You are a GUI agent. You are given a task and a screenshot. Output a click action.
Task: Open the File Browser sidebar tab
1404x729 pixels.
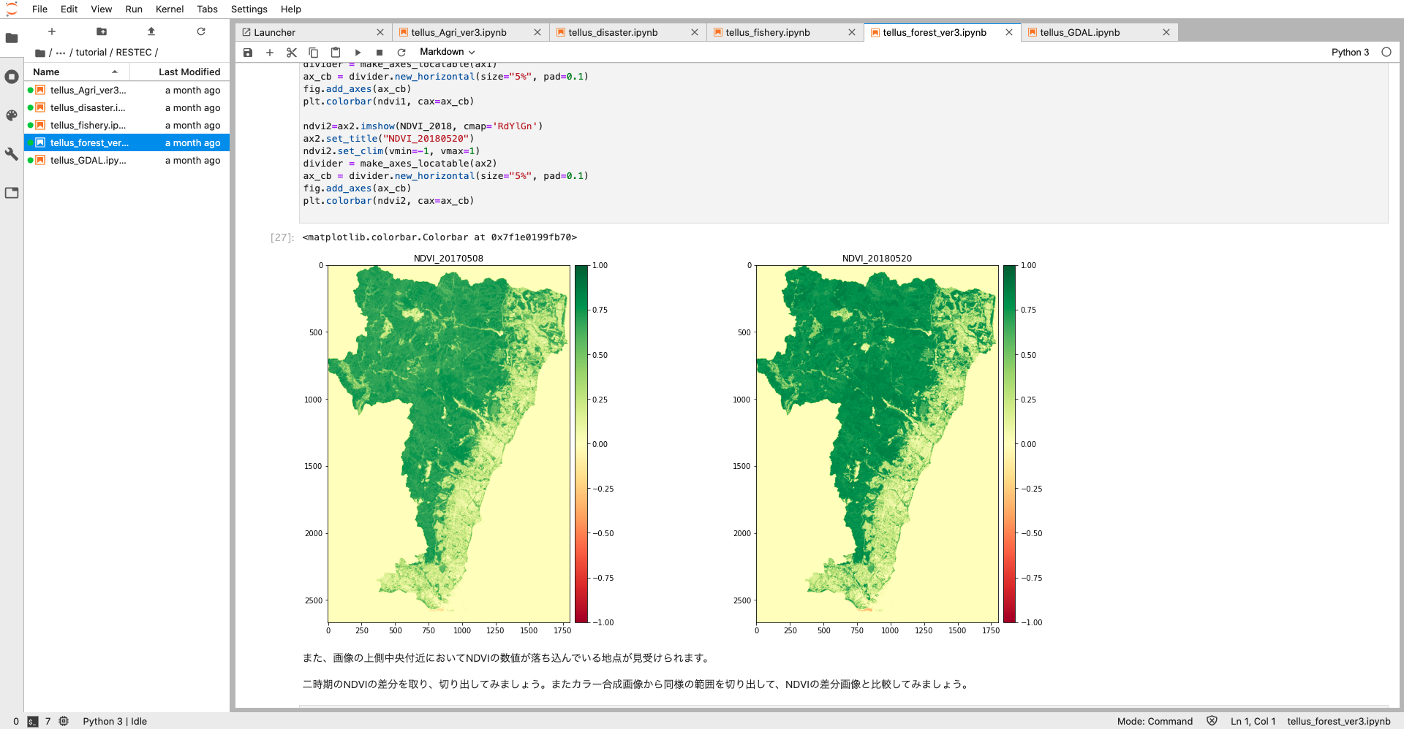[12, 38]
